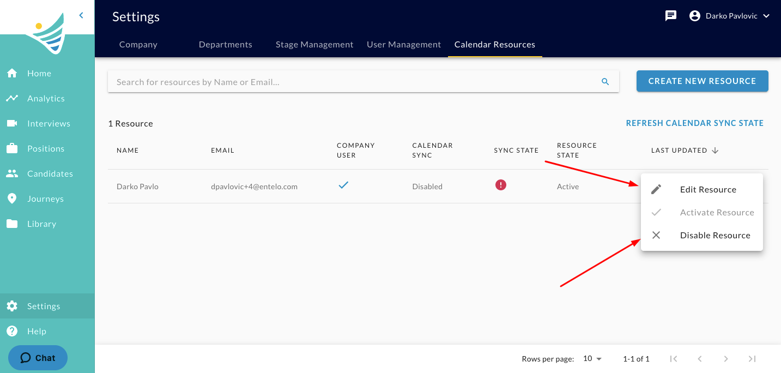This screenshot has width=781, height=373.
Task: Sort by Last Updated arrow icon
Action: [716, 151]
